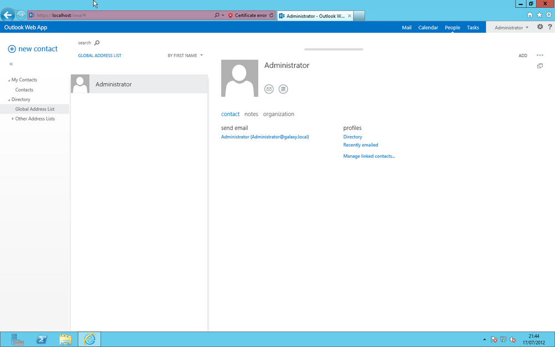The image size is (555, 347).
Task: Click the search people input field
Action: pos(84,43)
